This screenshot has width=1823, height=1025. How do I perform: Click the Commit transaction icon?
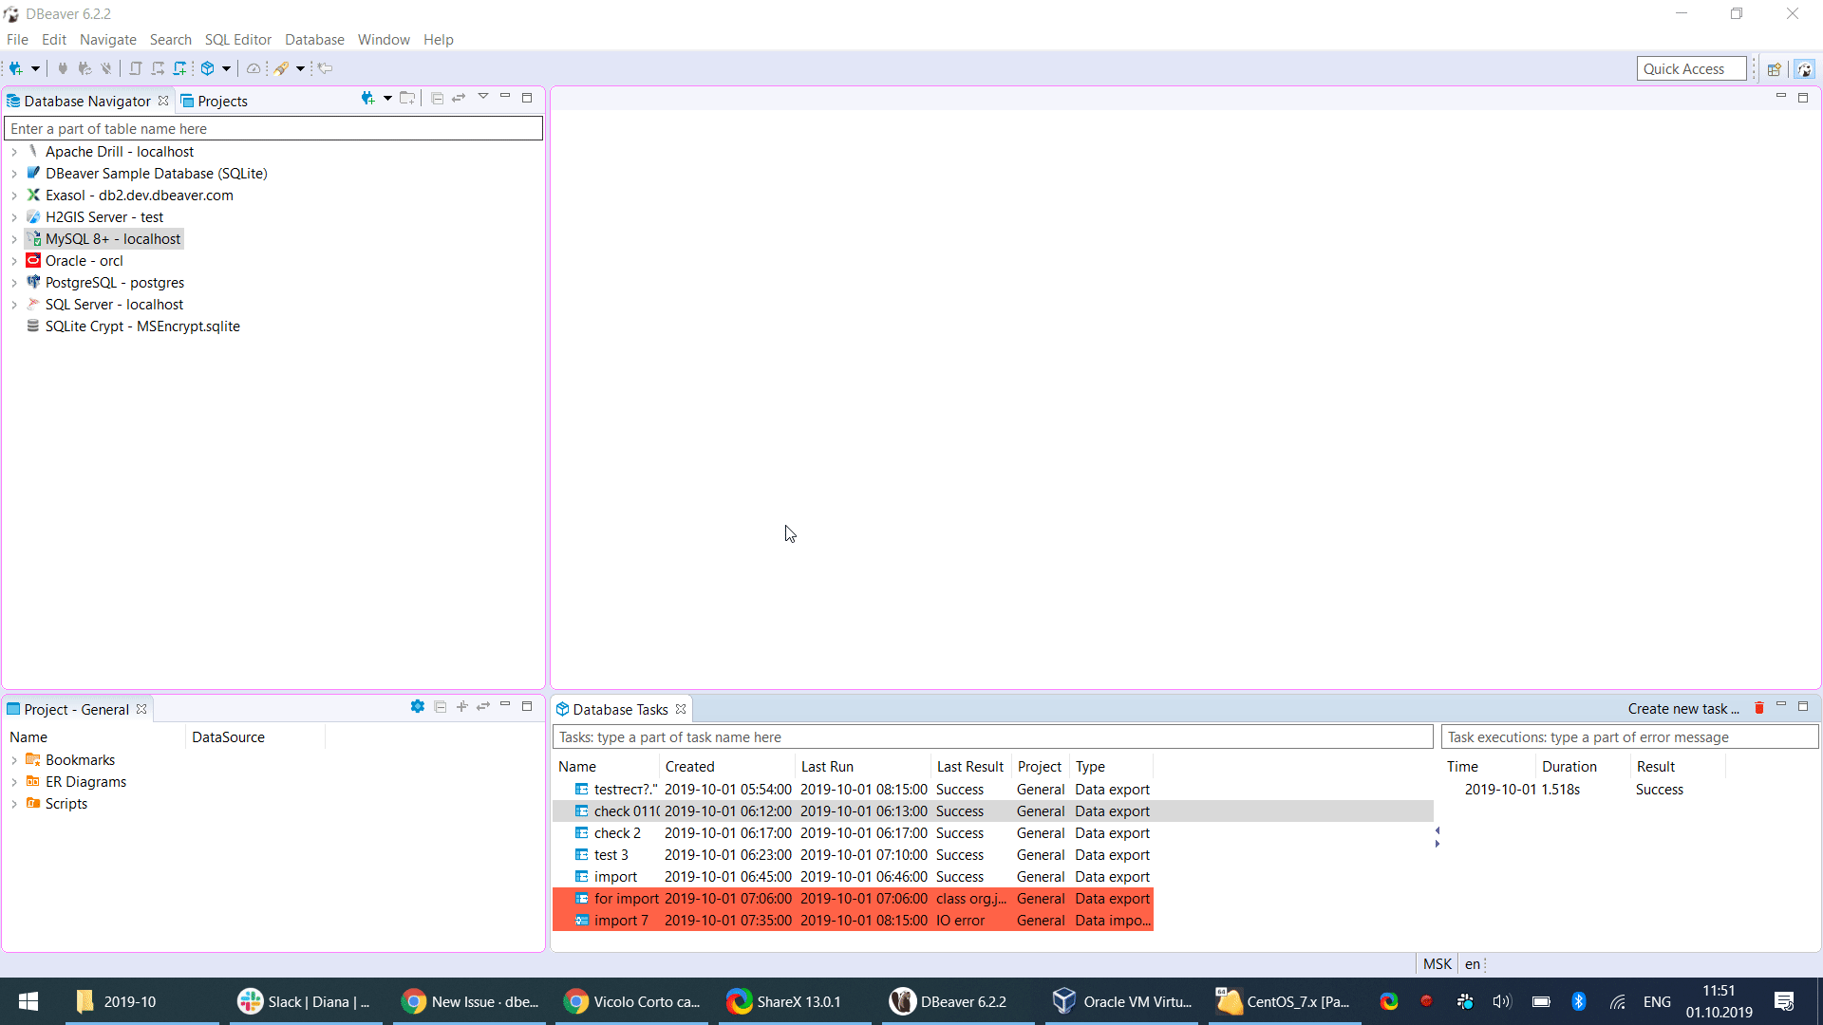[135, 68]
